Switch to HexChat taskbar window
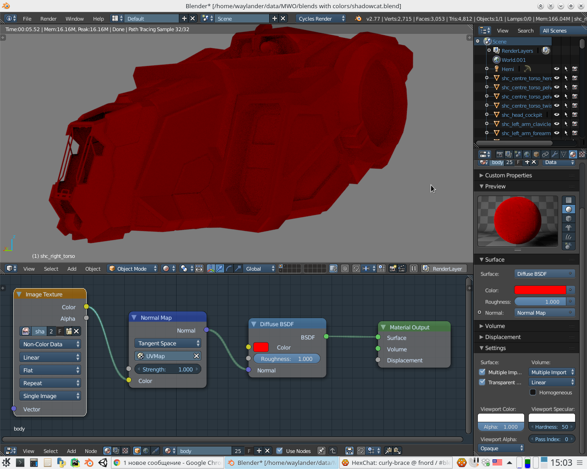The width and height of the screenshot is (587, 469). (395, 463)
